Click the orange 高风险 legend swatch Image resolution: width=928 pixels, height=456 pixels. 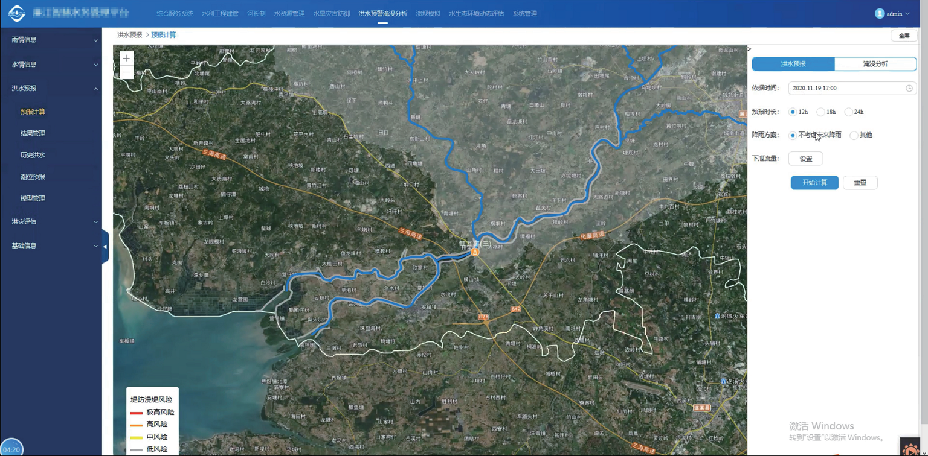[137, 425]
